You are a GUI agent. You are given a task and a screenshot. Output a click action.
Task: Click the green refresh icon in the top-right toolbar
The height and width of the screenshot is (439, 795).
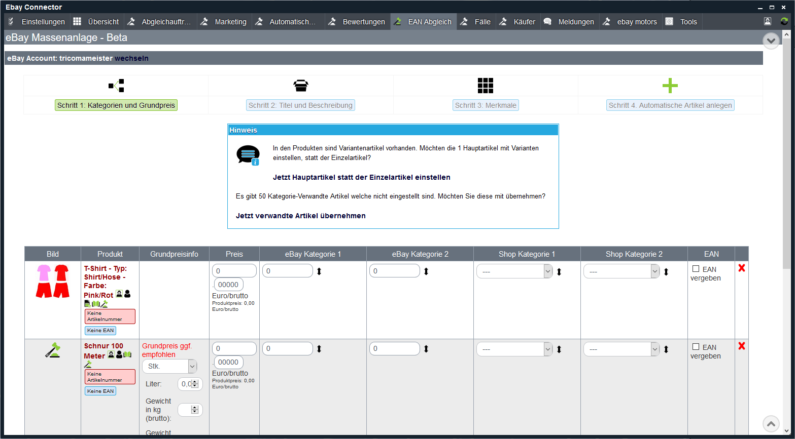pos(784,21)
